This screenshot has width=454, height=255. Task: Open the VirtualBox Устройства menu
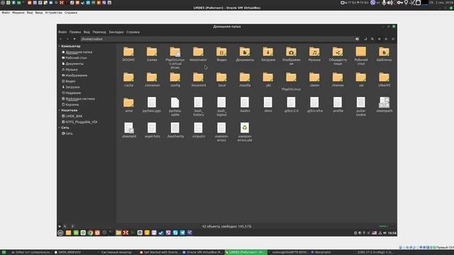click(54, 13)
